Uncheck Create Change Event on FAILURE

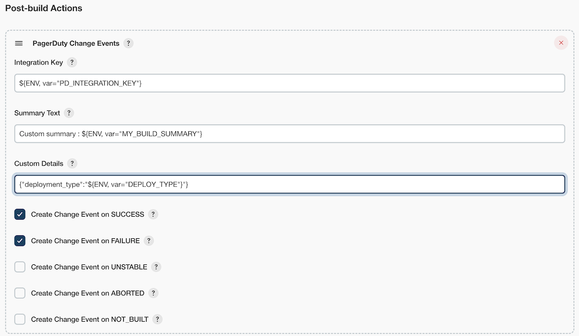[x=20, y=241]
